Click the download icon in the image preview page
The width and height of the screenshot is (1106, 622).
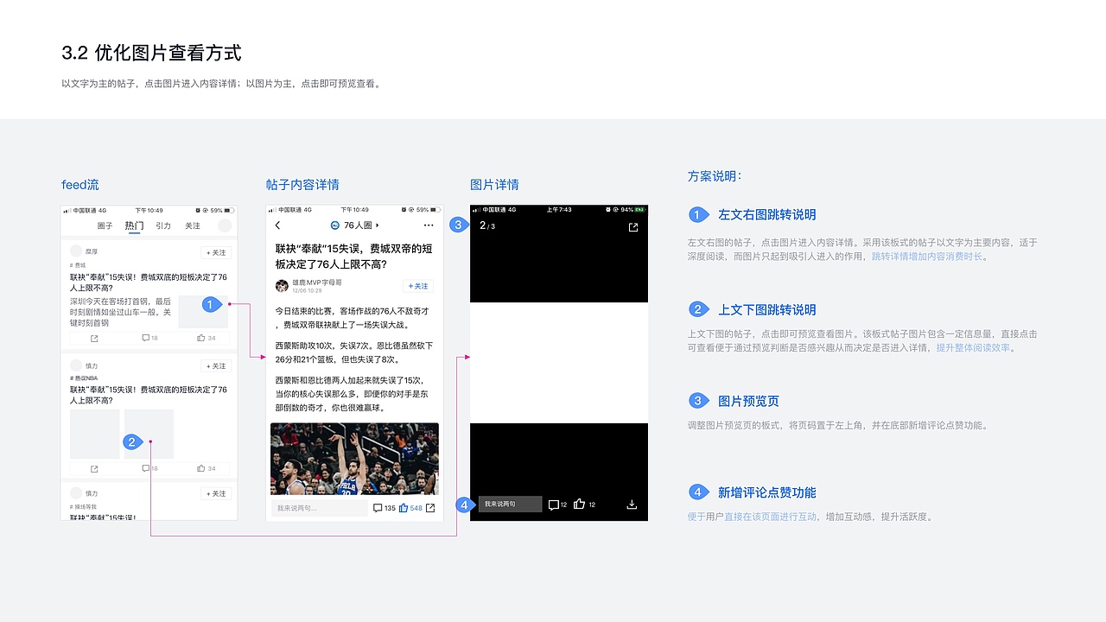coord(632,505)
